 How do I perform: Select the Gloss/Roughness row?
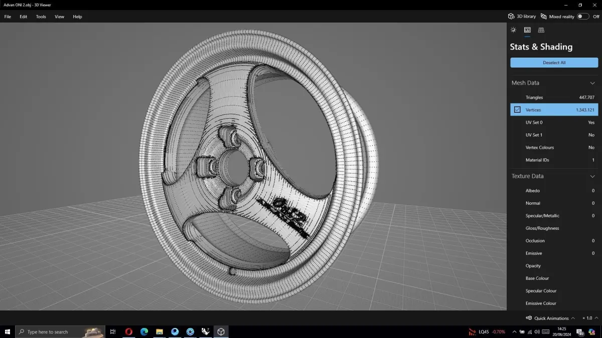point(554,228)
